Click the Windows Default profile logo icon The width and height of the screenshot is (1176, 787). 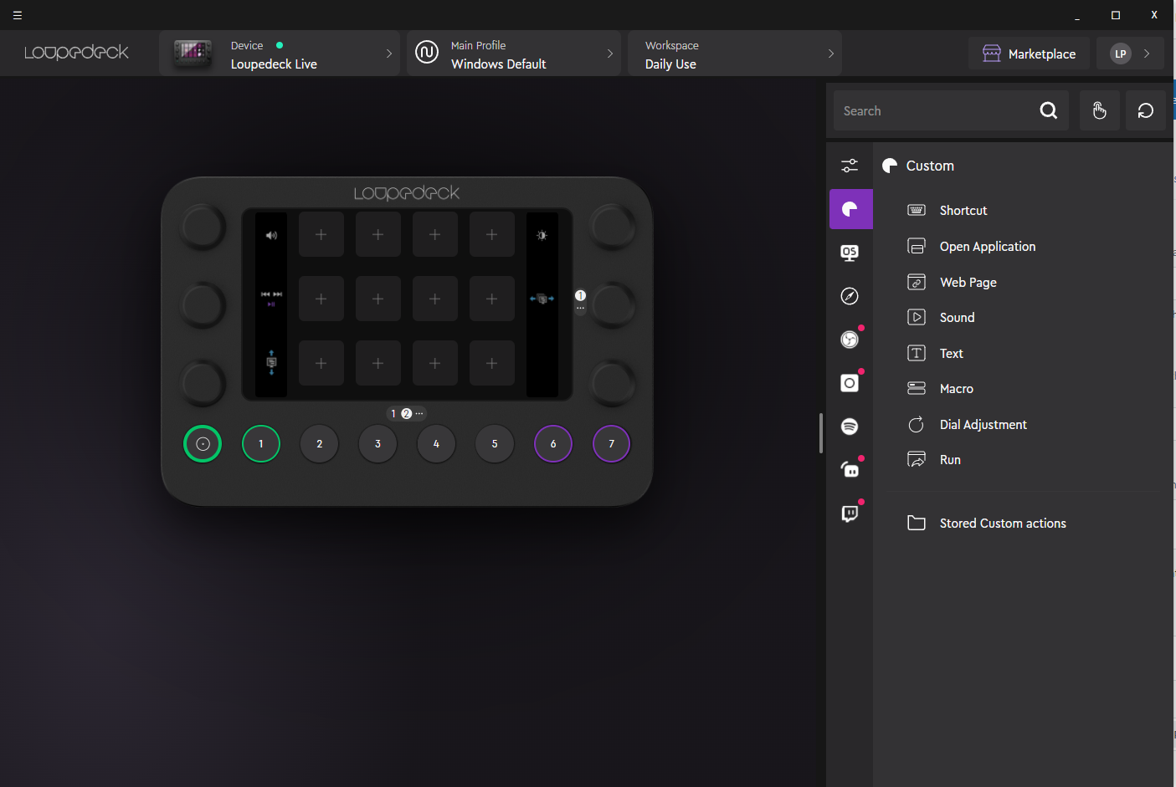pyautogui.click(x=427, y=53)
